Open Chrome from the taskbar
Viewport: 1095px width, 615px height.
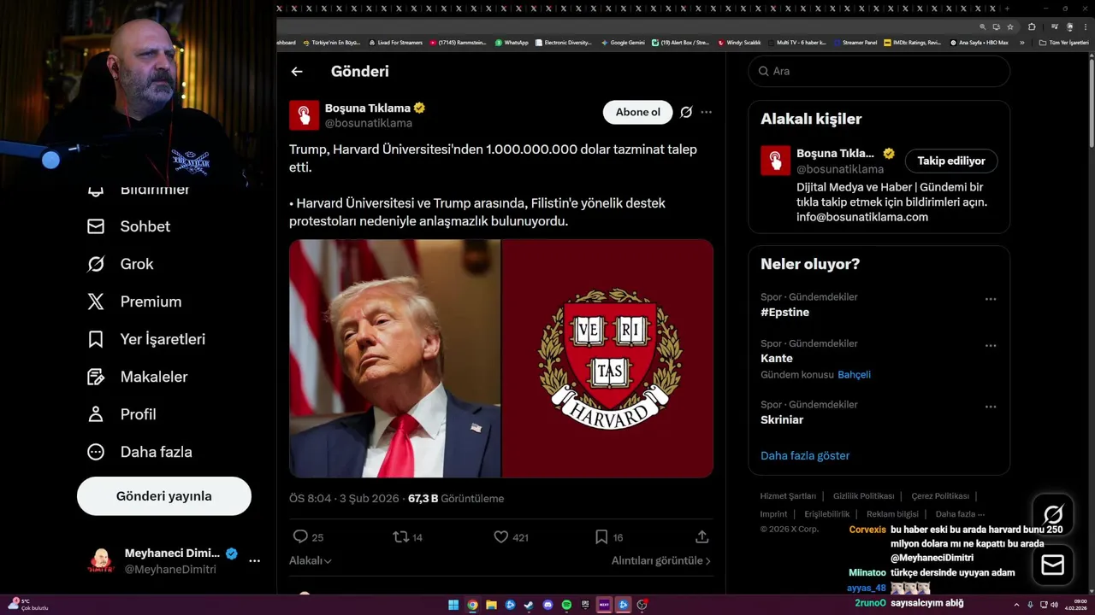(x=472, y=605)
